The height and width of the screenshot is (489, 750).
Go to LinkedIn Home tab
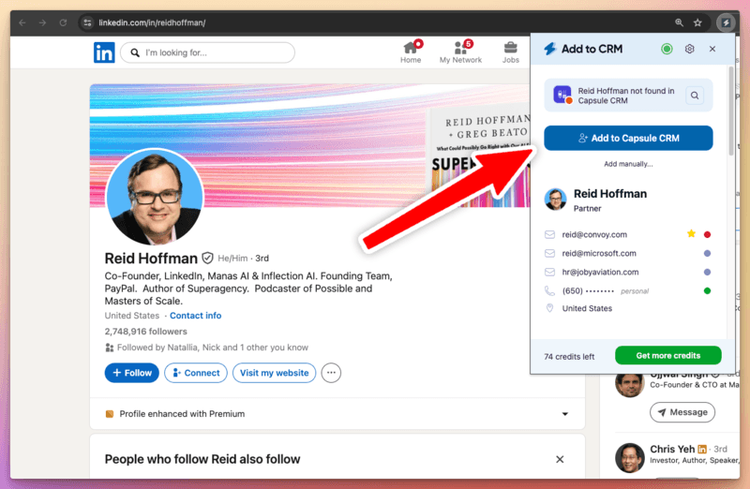411,52
